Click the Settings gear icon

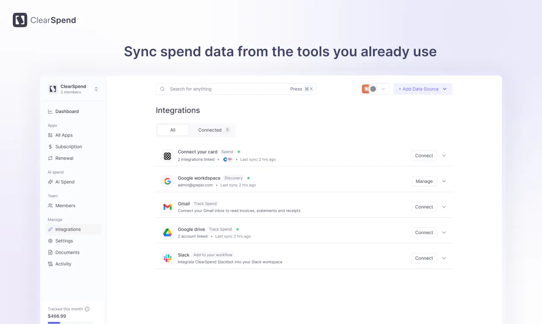click(x=50, y=241)
